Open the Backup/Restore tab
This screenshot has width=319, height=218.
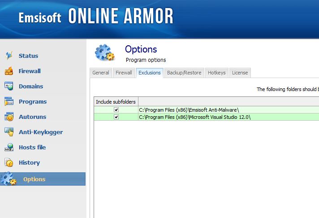184,73
